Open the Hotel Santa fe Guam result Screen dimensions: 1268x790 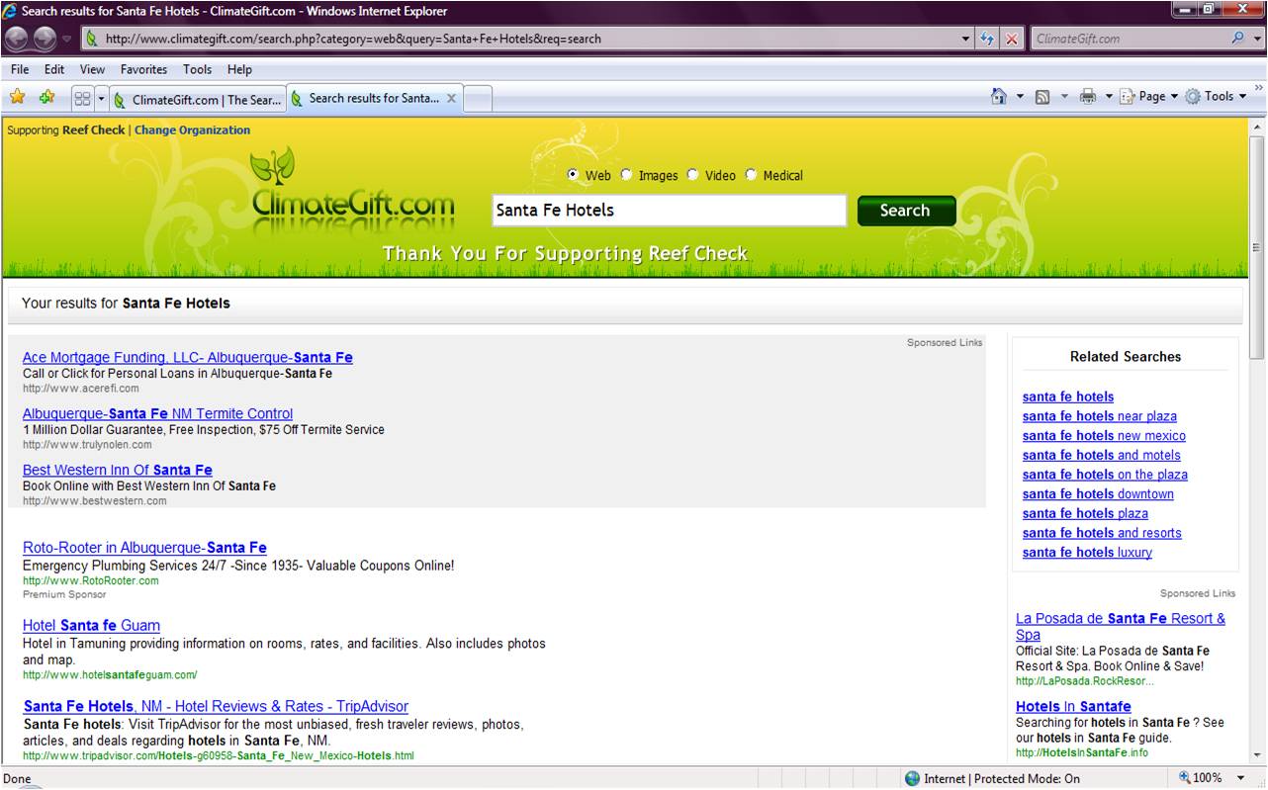point(91,625)
